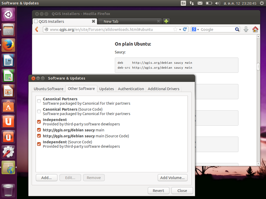Click the Revert button

(x=158, y=190)
